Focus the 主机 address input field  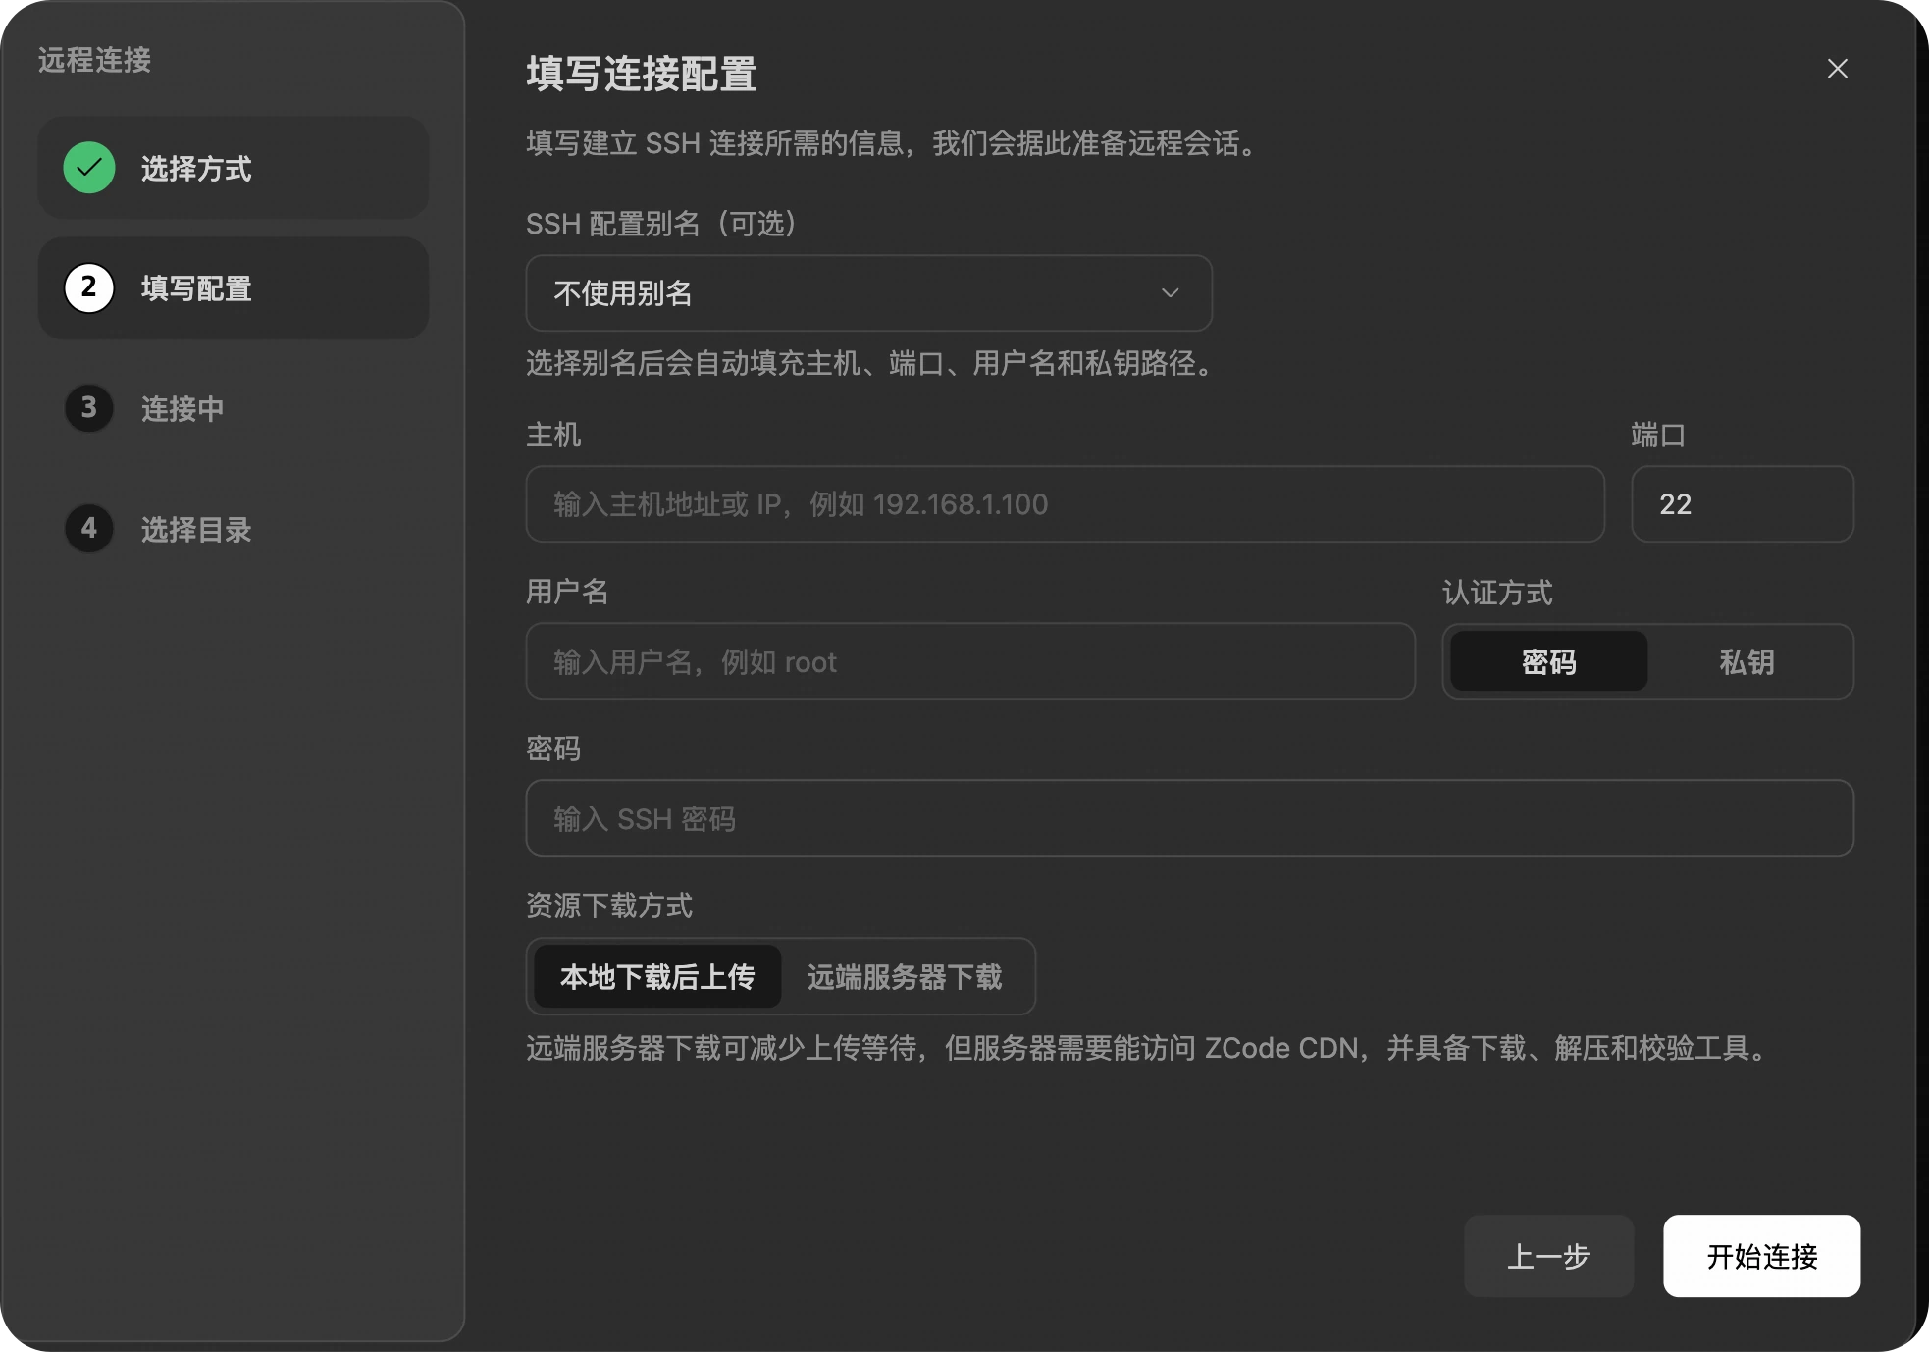(x=1065, y=503)
